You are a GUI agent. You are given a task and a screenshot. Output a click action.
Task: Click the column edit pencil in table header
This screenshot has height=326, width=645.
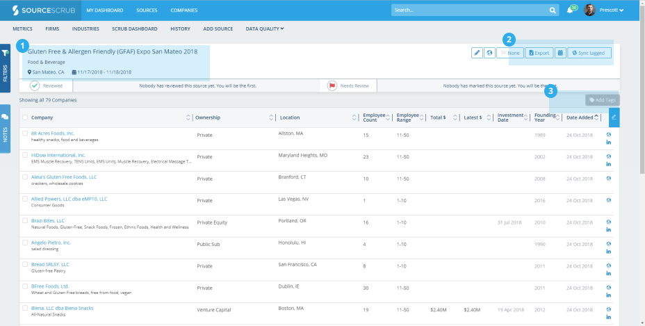[614, 117]
